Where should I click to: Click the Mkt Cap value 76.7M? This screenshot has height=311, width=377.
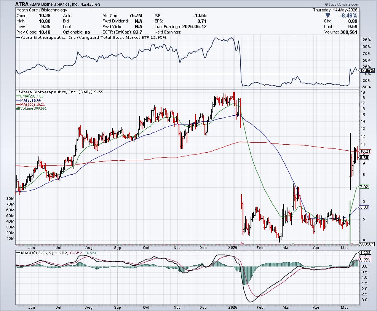coord(136,16)
